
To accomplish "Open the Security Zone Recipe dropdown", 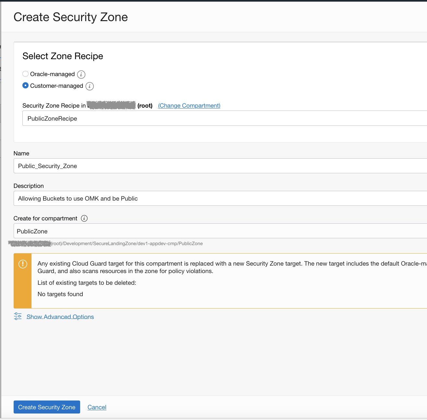I will (x=224, y=118).
